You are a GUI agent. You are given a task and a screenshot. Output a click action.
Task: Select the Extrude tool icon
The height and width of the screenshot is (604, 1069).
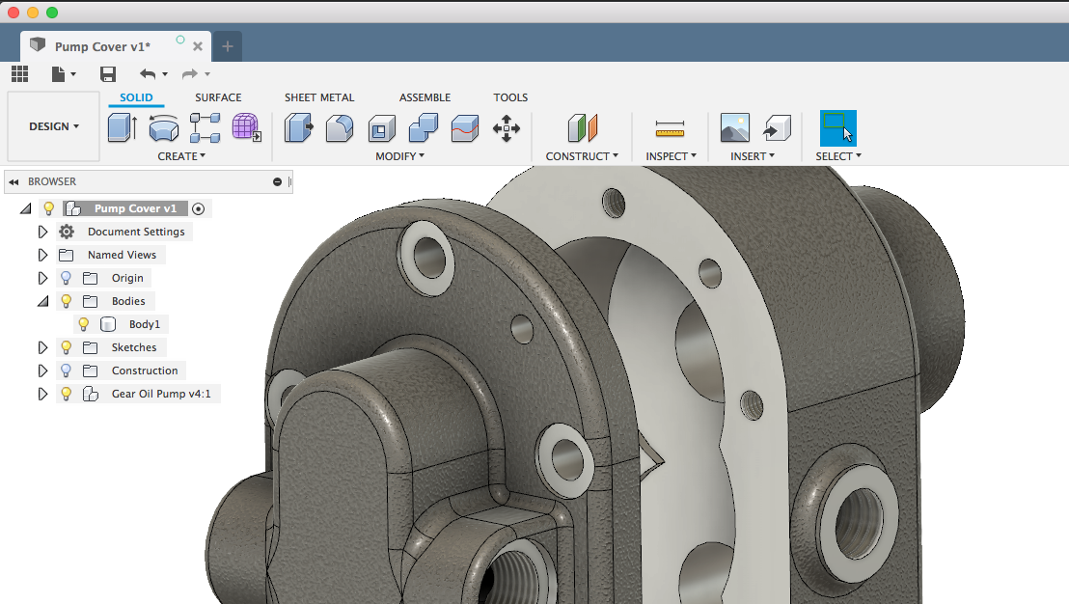[122, 127]
